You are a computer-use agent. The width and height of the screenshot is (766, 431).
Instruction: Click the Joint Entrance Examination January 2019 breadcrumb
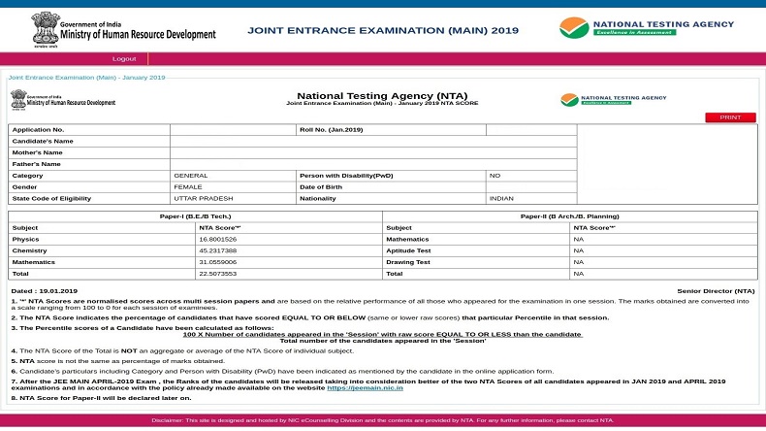coord(87,77)
